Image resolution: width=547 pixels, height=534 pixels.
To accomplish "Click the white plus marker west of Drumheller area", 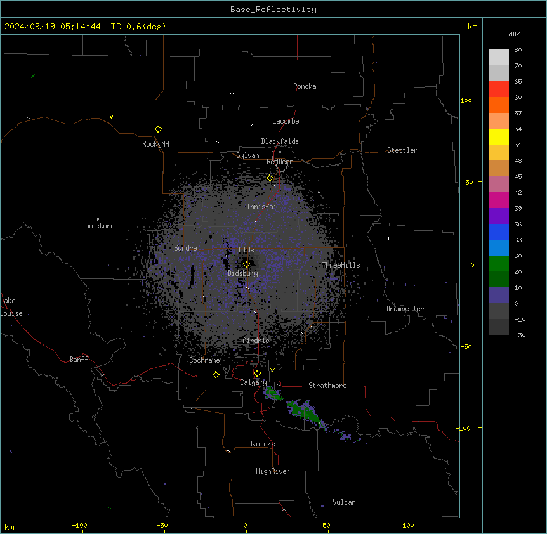I will click(388, 238).
